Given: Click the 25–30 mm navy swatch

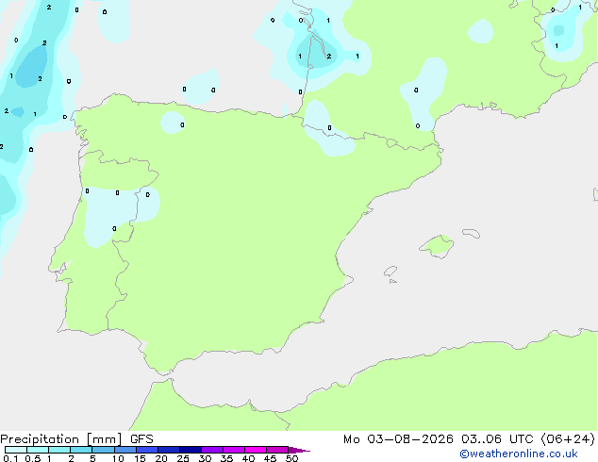Looking at the screenshot, I should (190, 450).
